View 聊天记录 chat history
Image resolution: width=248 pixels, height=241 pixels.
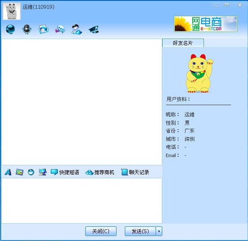[x=135, y=172]
